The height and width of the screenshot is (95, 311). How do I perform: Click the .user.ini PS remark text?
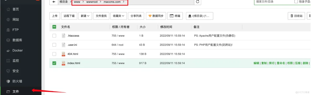pyautogui.click(x=213, y=45)
